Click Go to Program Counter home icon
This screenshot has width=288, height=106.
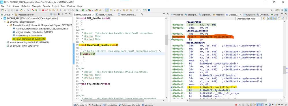point(268,19)
